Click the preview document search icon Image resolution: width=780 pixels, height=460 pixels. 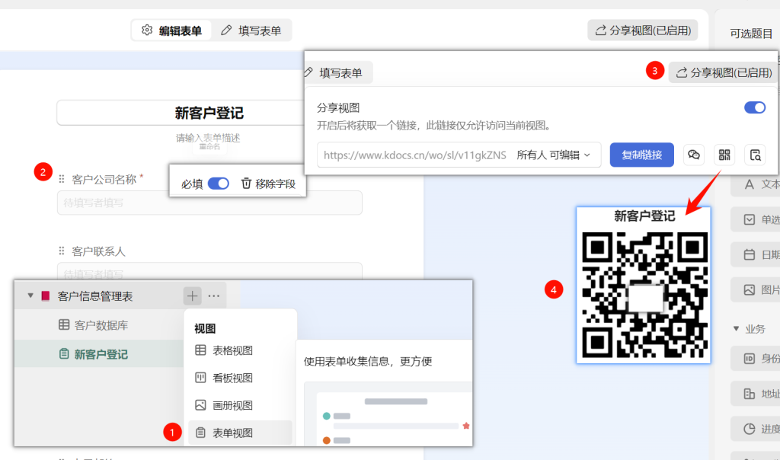[x=755, y=155]
